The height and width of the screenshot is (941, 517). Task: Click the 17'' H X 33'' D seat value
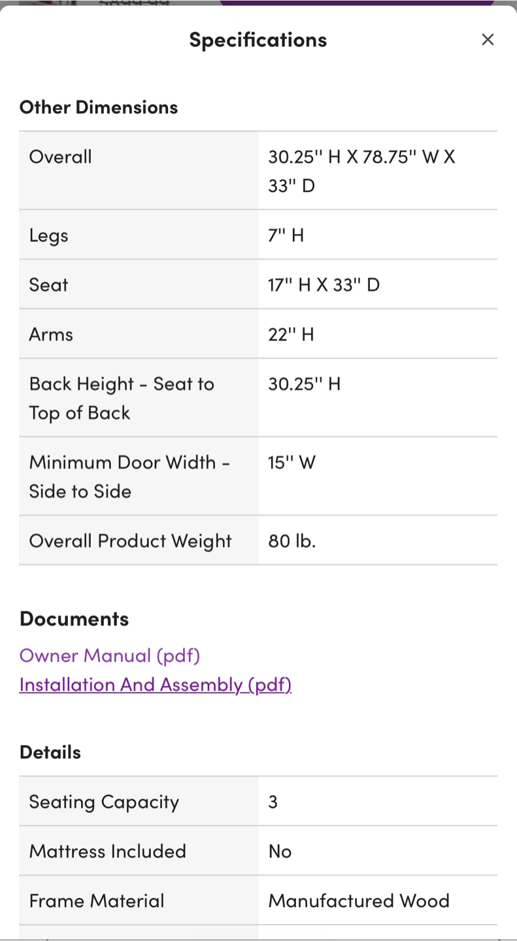pos(324,285)
